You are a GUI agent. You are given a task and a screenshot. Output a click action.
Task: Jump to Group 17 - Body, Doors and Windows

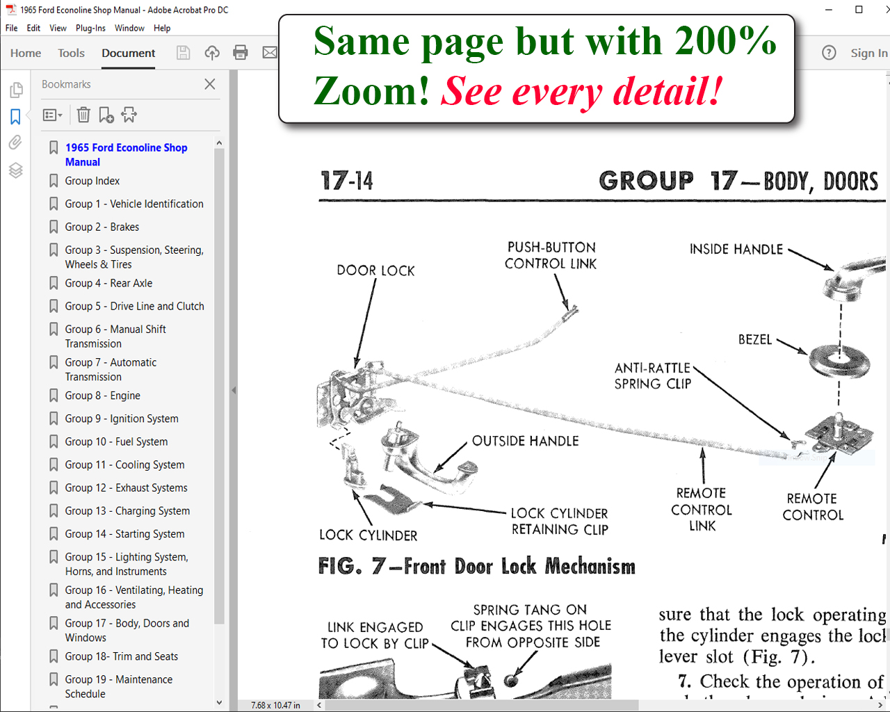[x=127, y=630]
